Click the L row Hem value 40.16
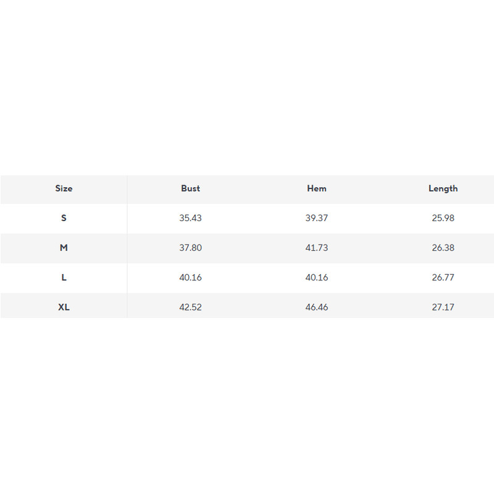The image size is (494, 494). pos(317,277)
